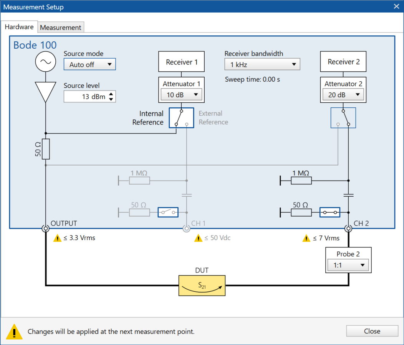
Task: Click the CH 1 1 MΩ resistor symbol
Action: pos(139,181)
